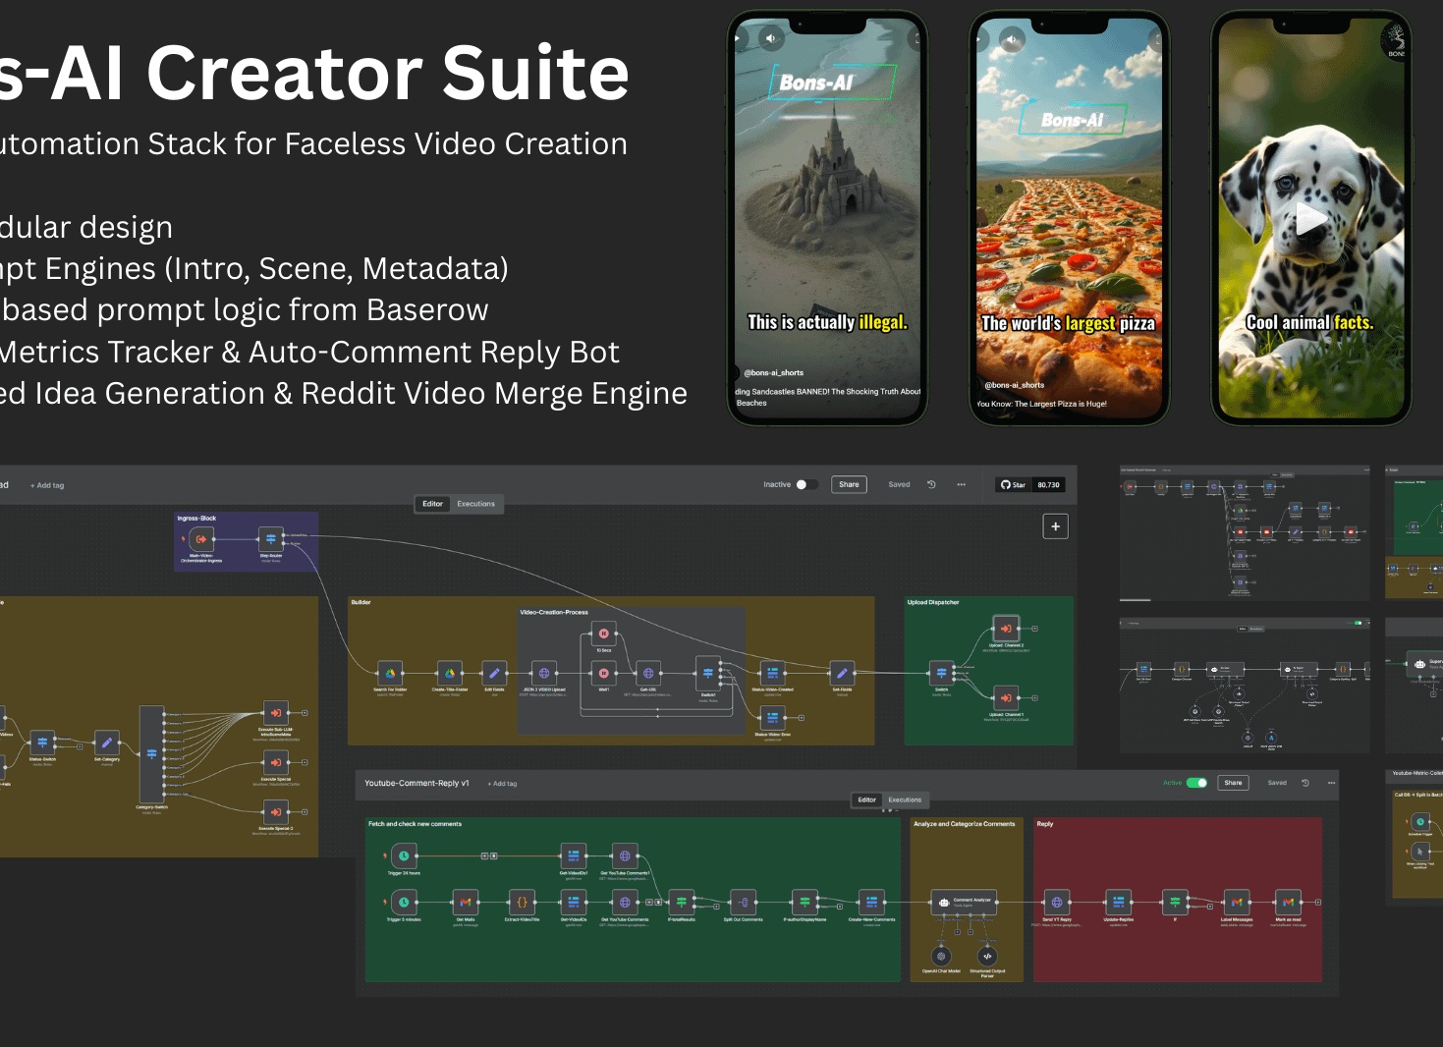Disable the Active toggle on Youtube-Comment-Reply

point(1196,783)
